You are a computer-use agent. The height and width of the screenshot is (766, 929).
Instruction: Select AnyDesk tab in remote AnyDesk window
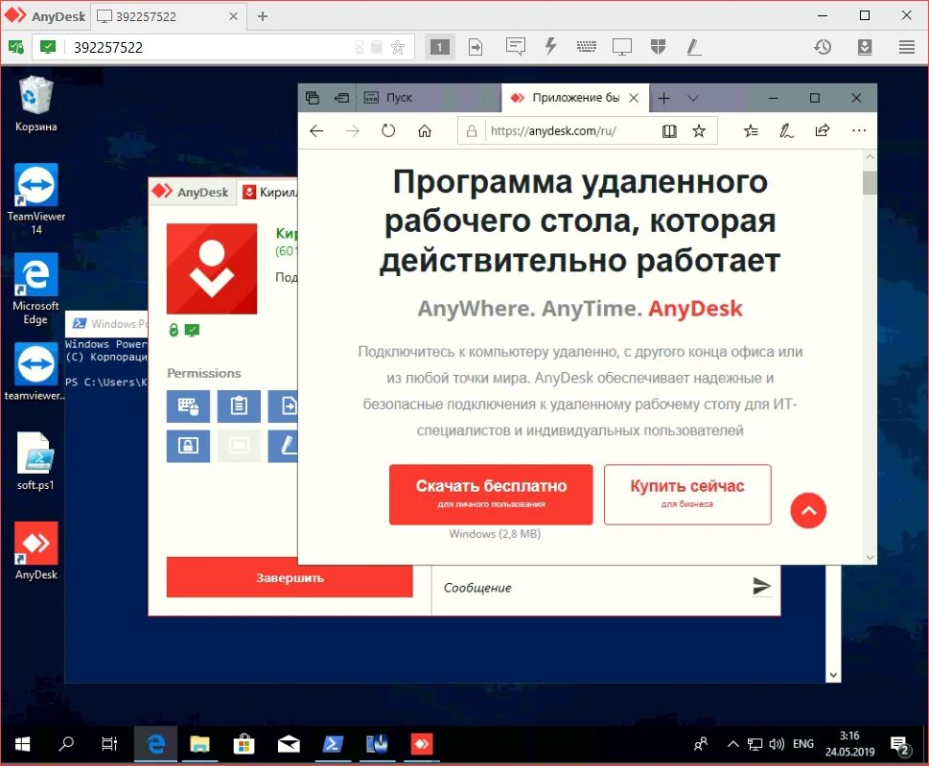coord(191,192)
